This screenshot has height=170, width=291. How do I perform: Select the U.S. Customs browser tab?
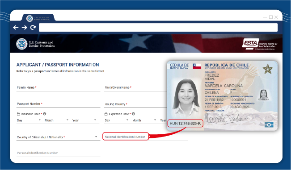coord(38,18)
